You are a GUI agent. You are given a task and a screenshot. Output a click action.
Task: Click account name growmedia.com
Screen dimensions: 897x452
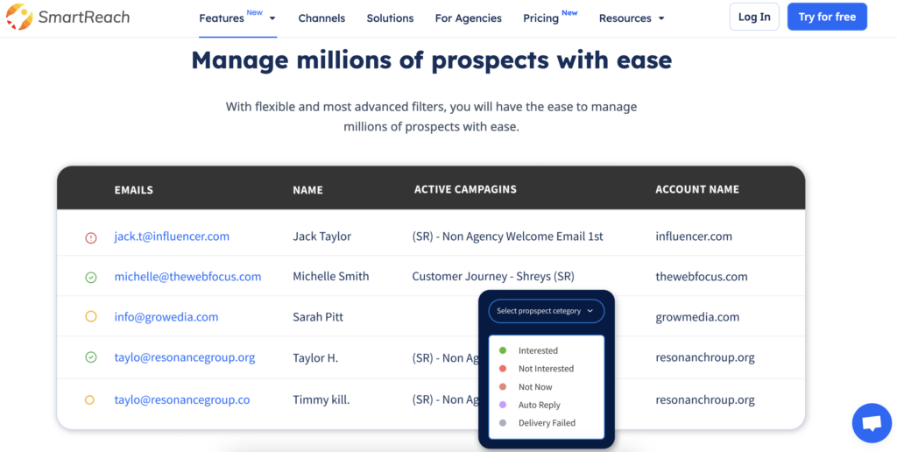point(697,317)
